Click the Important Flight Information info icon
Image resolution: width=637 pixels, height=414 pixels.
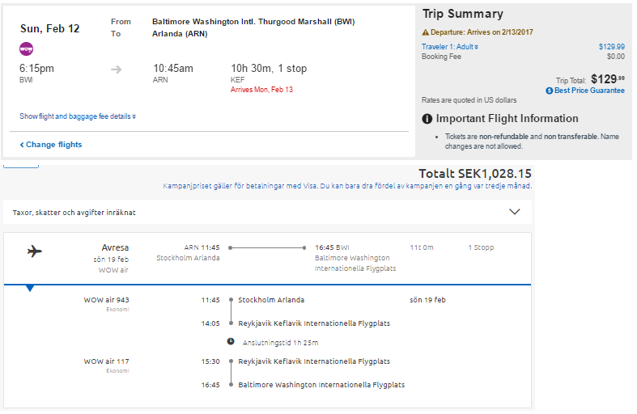pyautogui.click(x=427, y=119)
